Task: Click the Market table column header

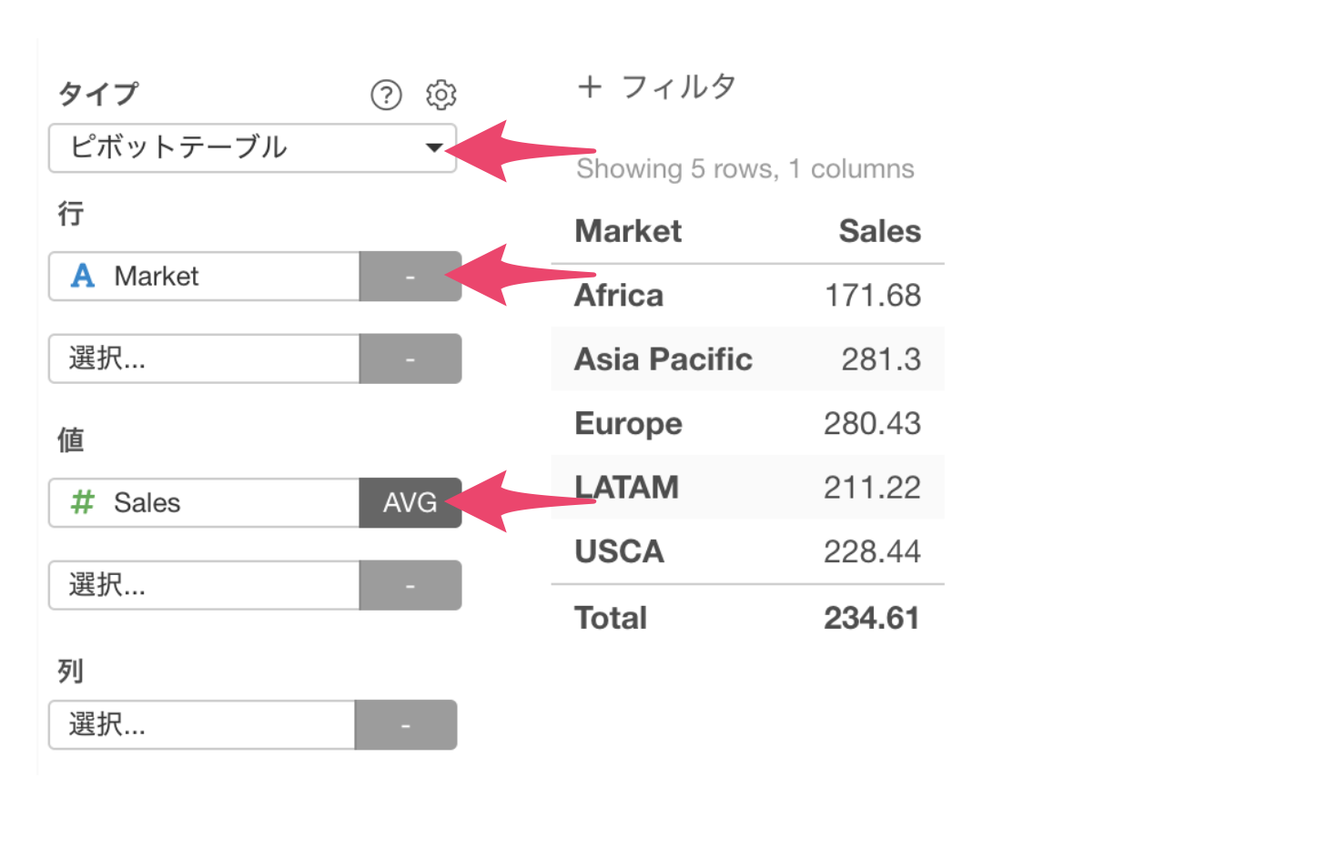Action: click(628, 231)
